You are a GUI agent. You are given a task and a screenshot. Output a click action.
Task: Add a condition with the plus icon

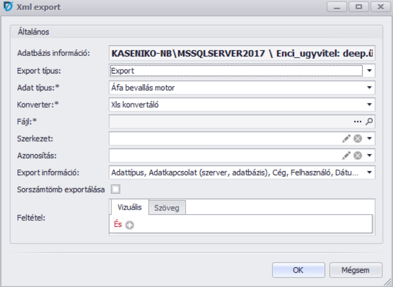pos(129,225)
